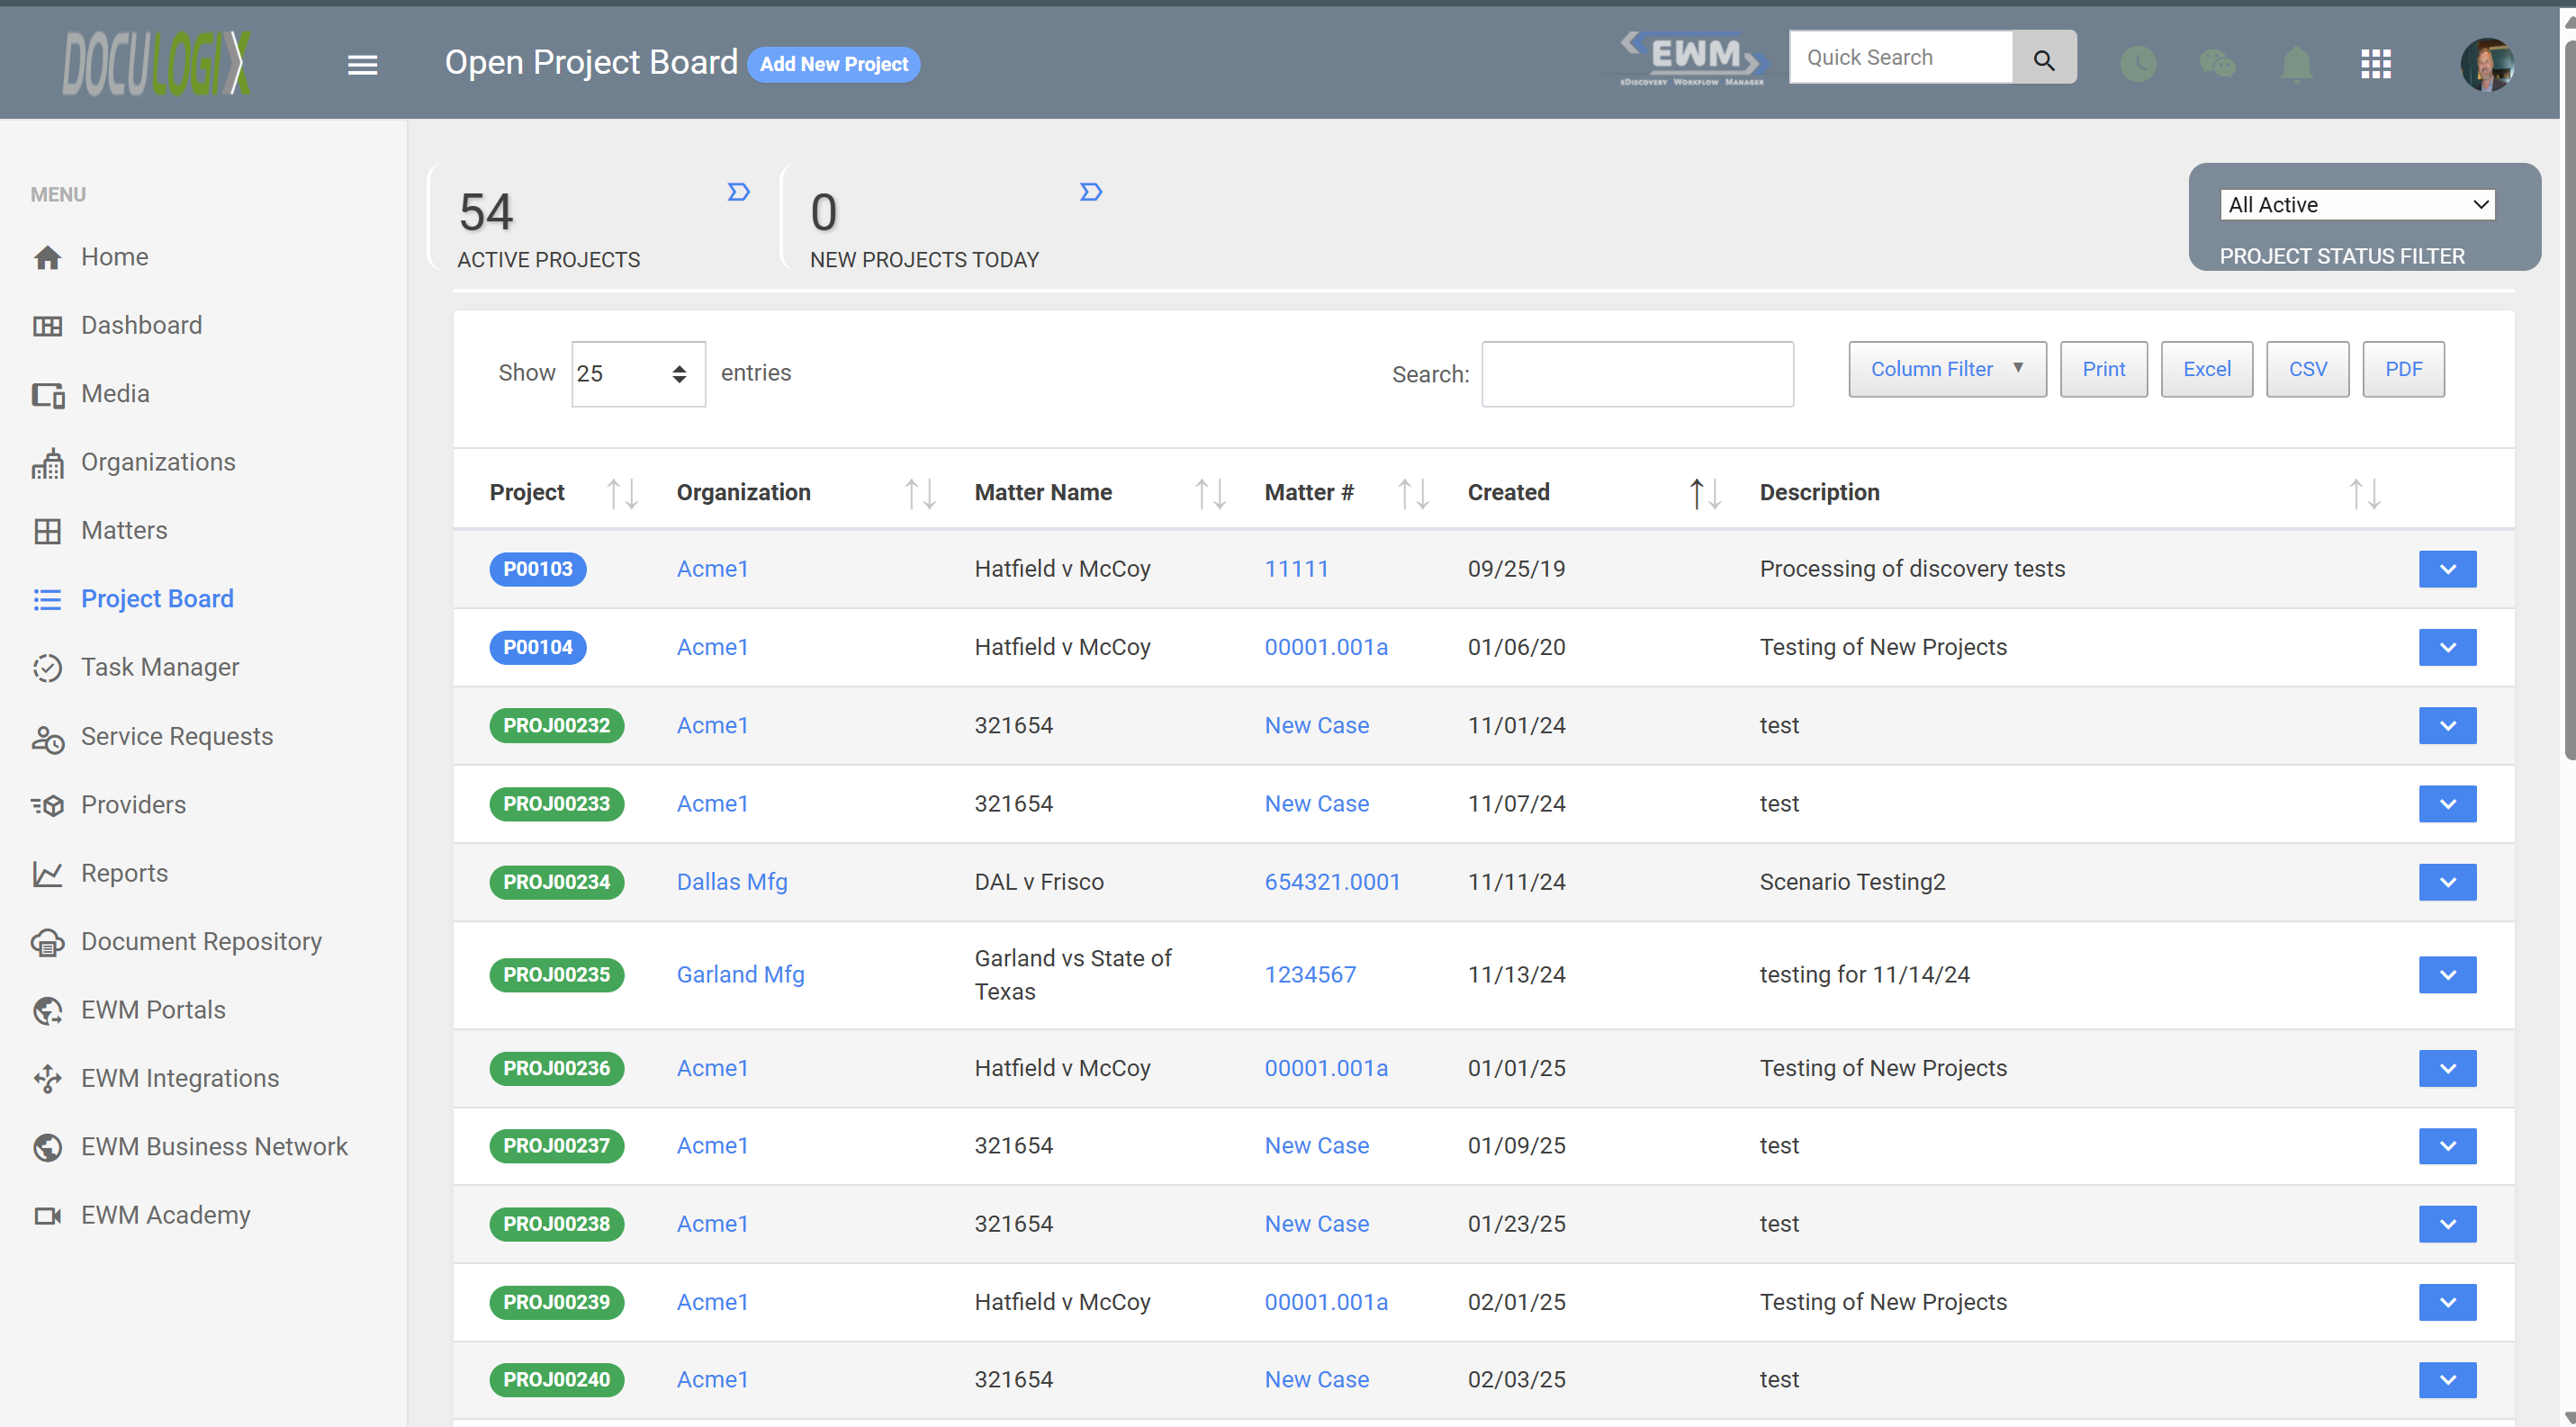
Task: Click the Quick Search magnifier icon
Action: 2044,58
